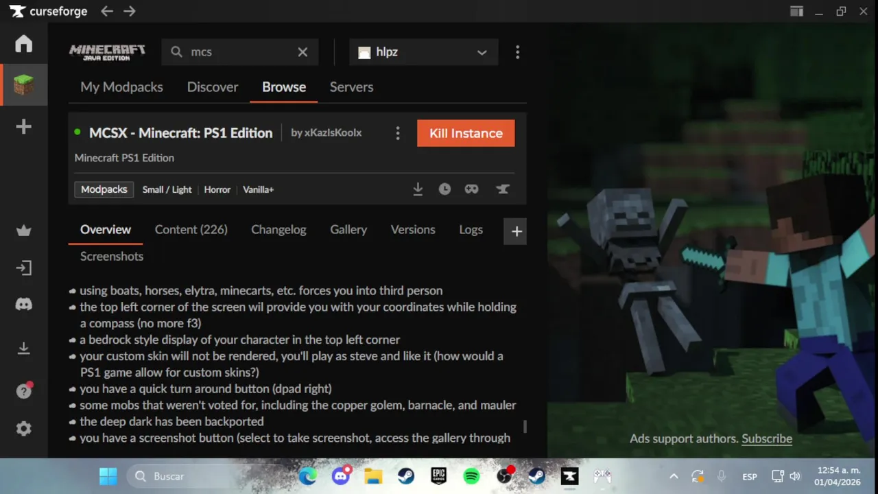Select the Minecraft grass block game icon
This screenshot has height=494, width=878.
coord(24,85)
